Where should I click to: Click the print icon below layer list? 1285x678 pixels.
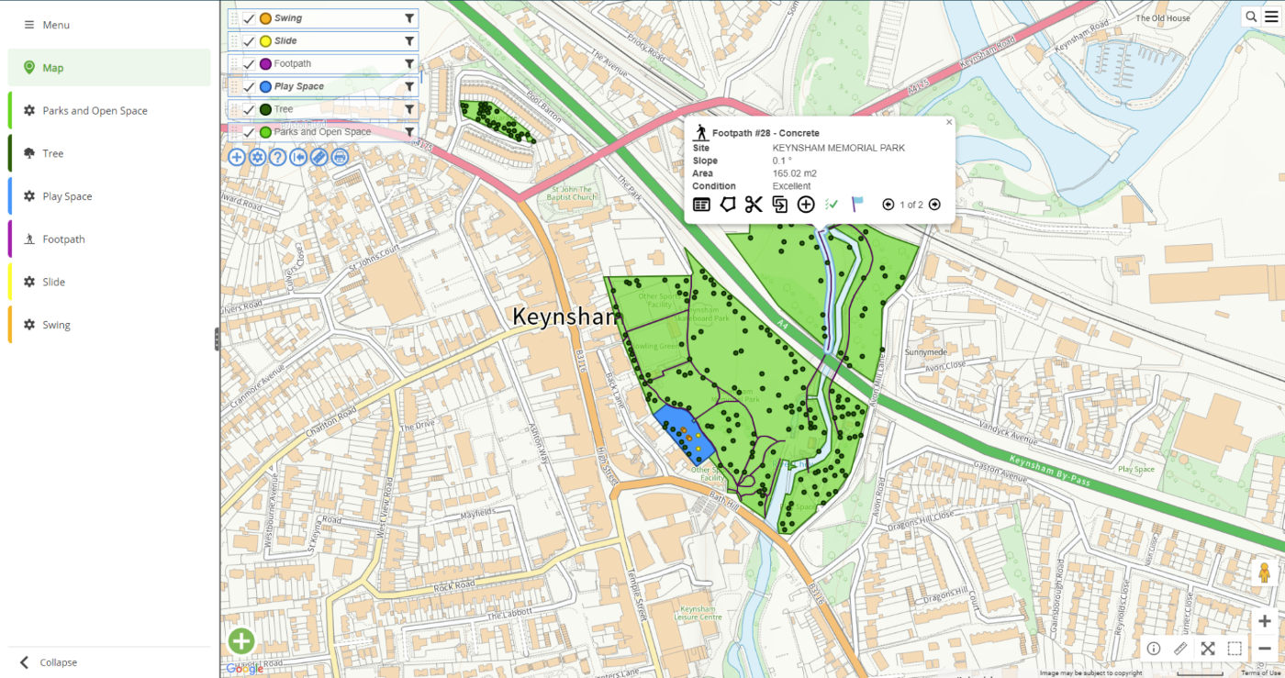[x=340, y=157]
